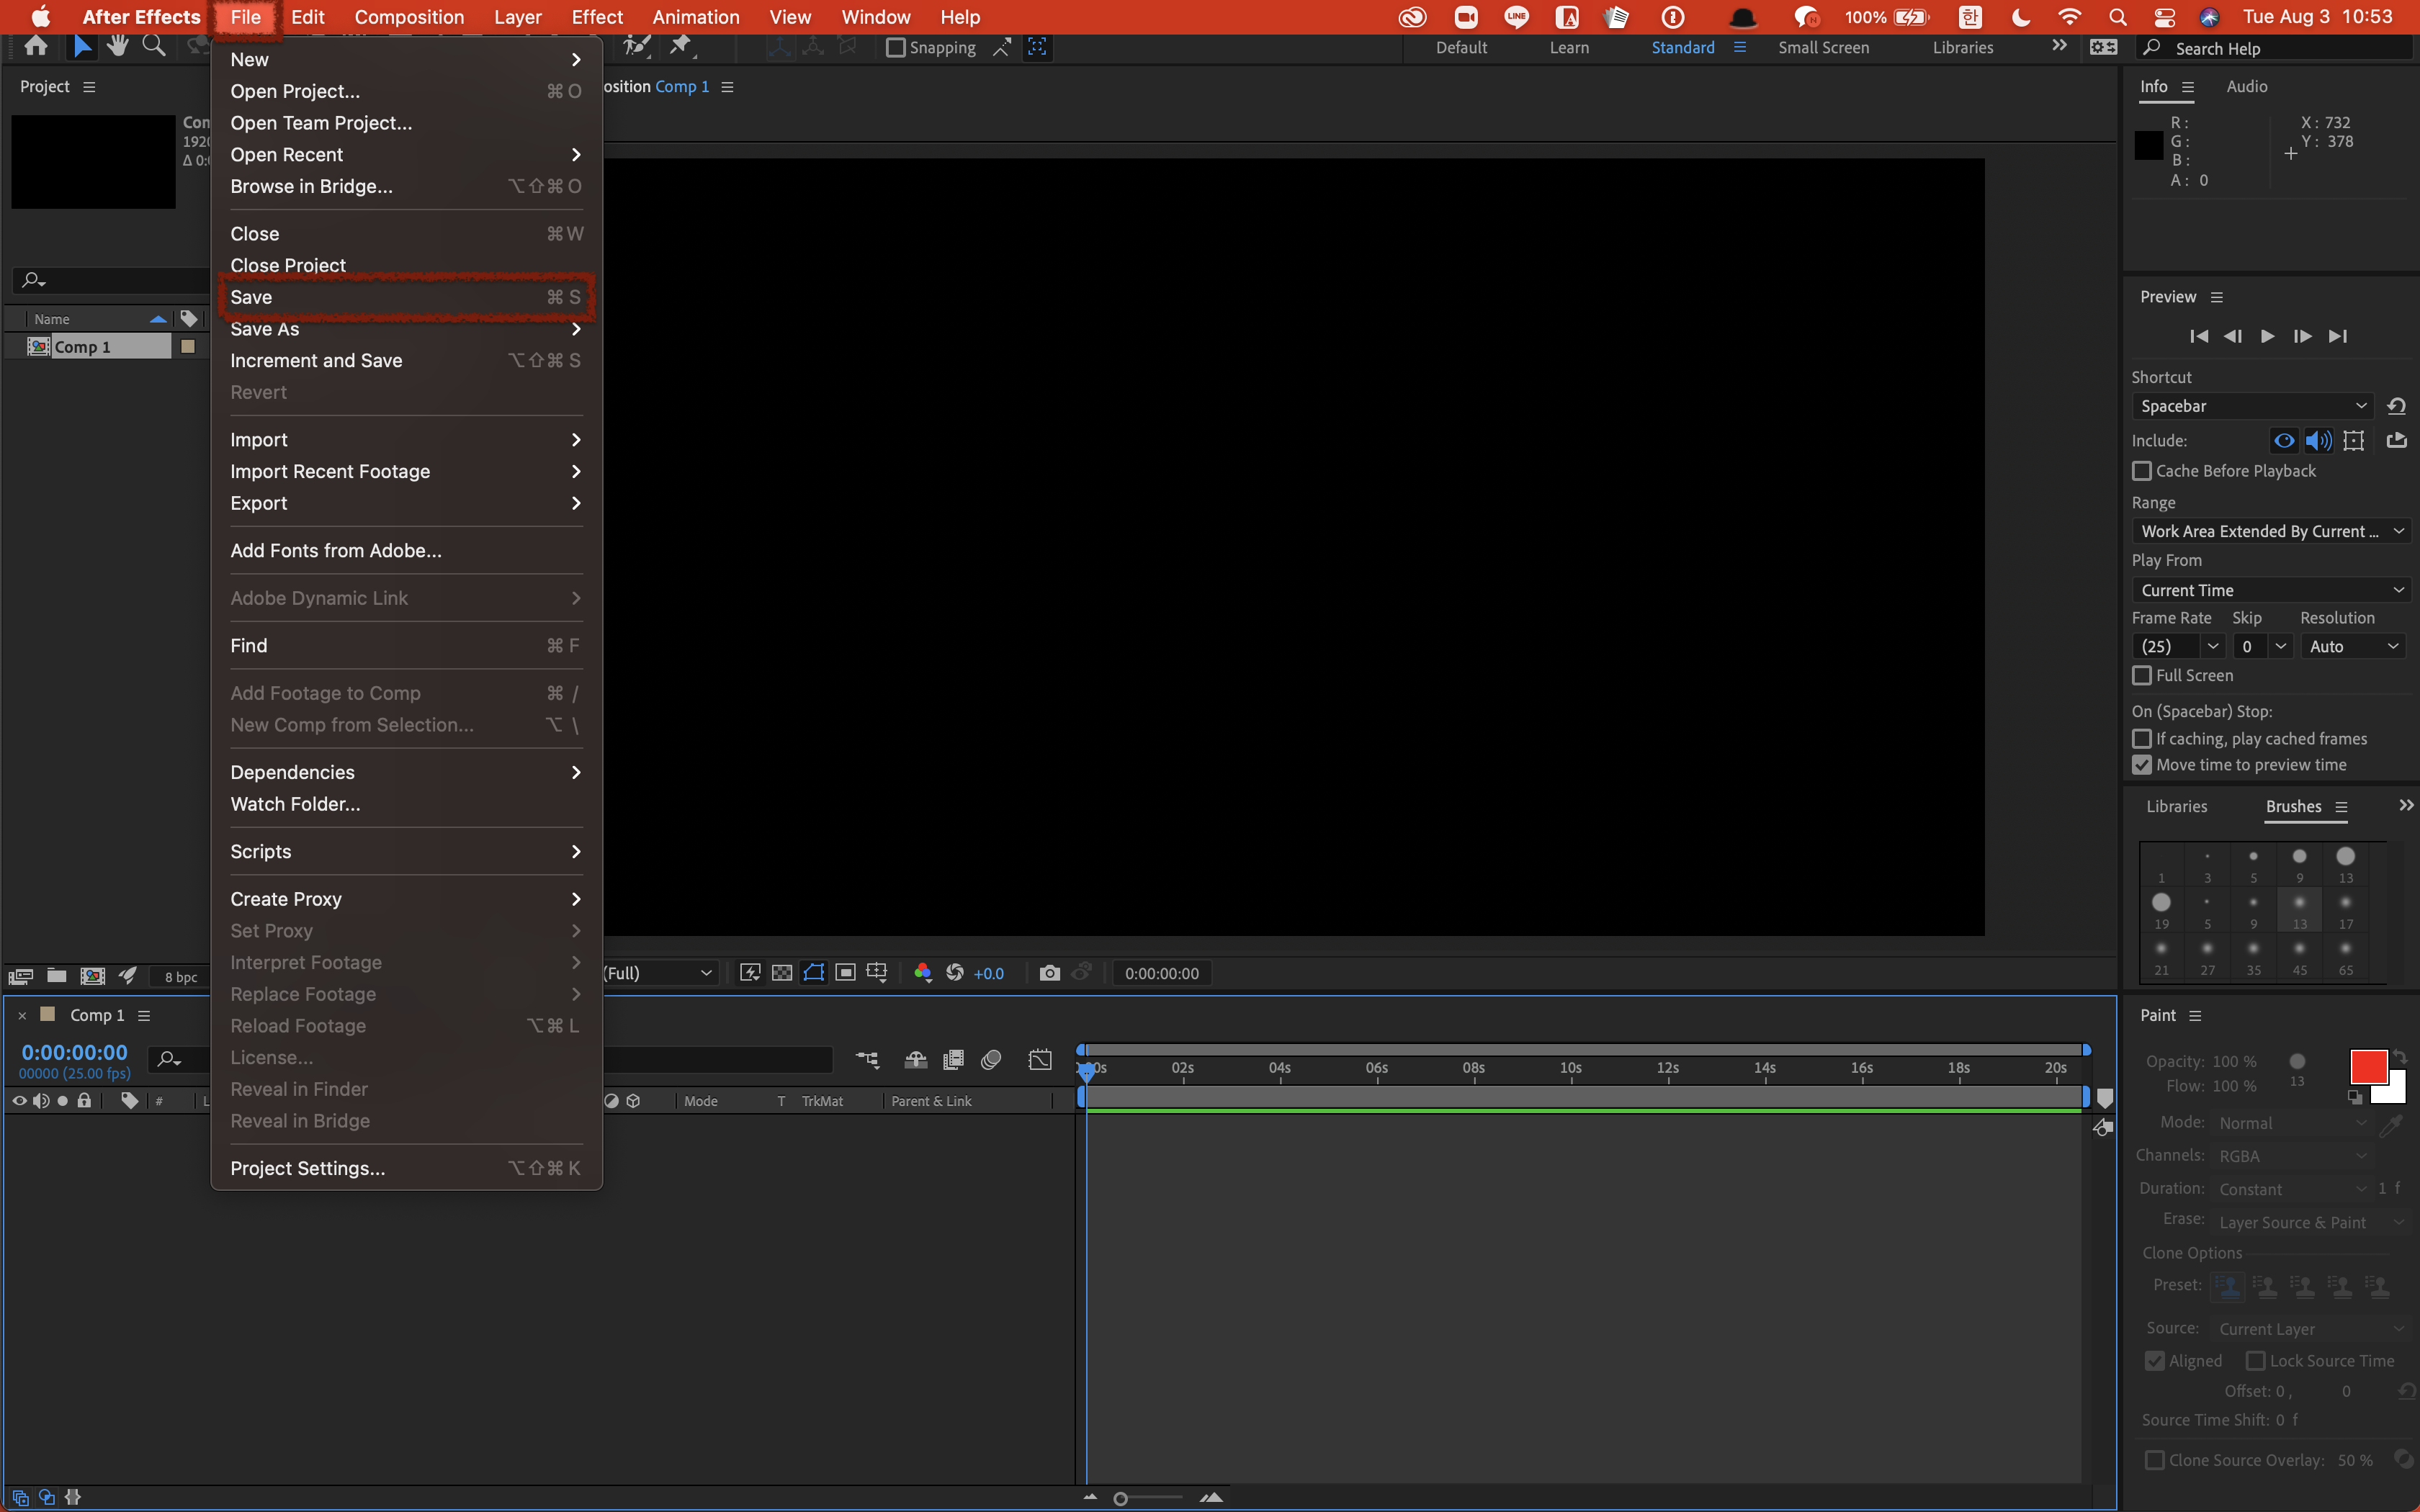Enable Cache Before Playback checkbox
The height and width of the screenshot is (1512, 2420).
pos(2142,471)
